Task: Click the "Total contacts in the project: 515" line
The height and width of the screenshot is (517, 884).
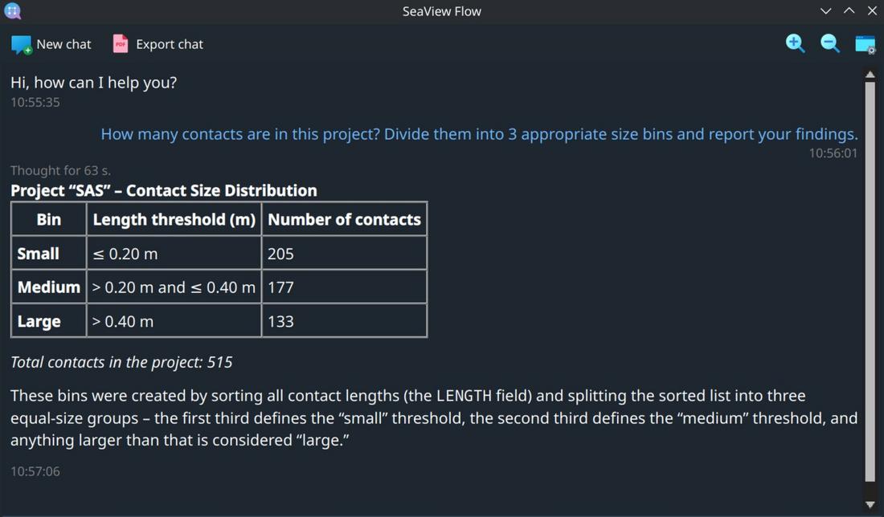Action: (x=121, y=362)
